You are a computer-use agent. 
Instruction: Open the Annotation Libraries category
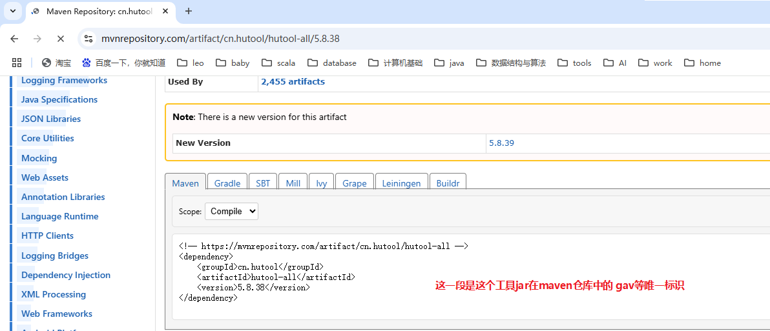point(63,197)
